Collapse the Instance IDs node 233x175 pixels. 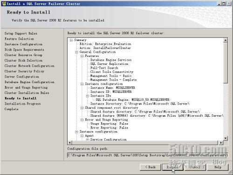pyautogui.click(x=88, y=96)
